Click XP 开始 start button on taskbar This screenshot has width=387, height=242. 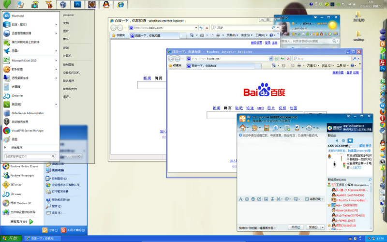point(11,239)
